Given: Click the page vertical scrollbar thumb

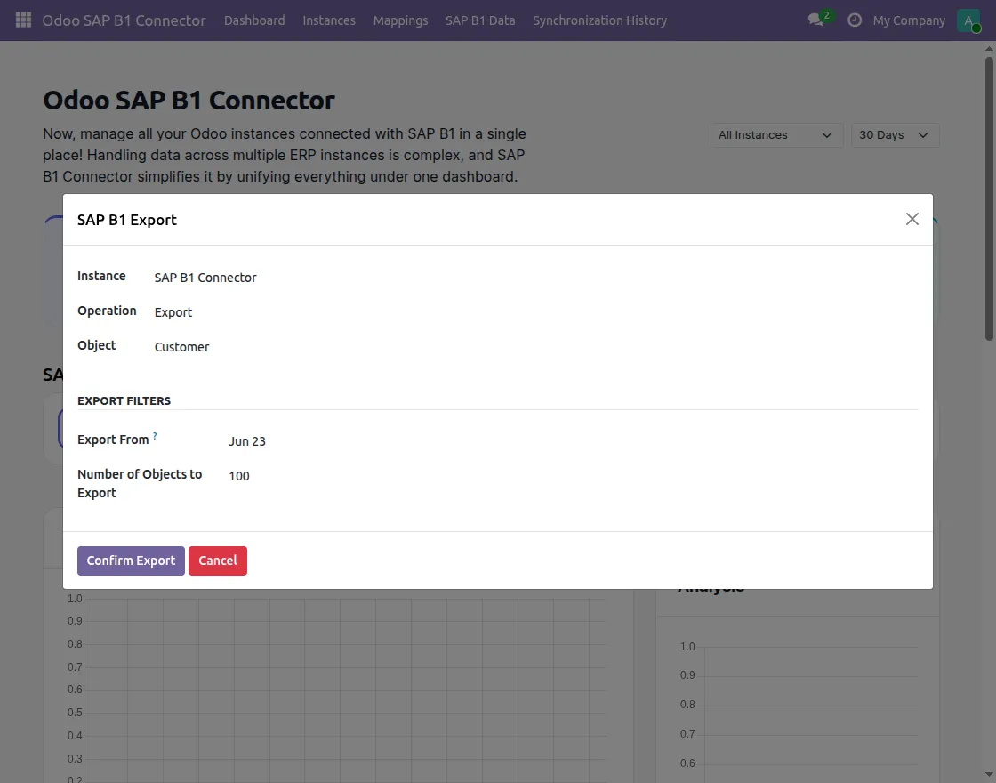Looking at the screenshot, I should coord(989,198).
